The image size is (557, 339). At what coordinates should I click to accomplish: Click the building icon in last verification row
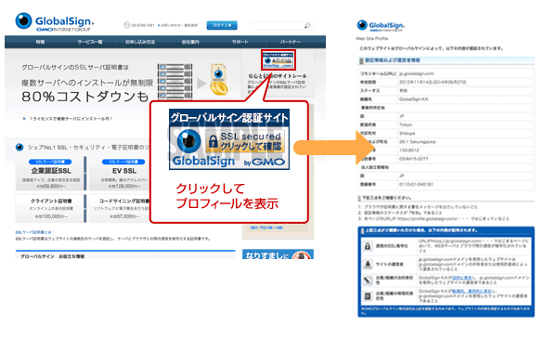(x=368, y=295)
